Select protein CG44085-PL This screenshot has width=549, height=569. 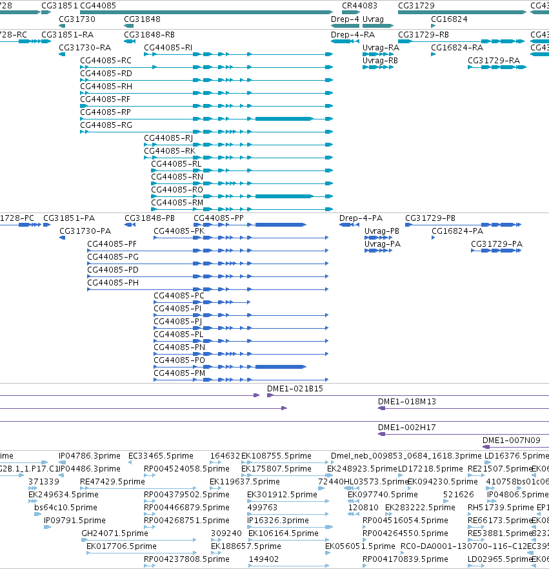click(241, 341)
